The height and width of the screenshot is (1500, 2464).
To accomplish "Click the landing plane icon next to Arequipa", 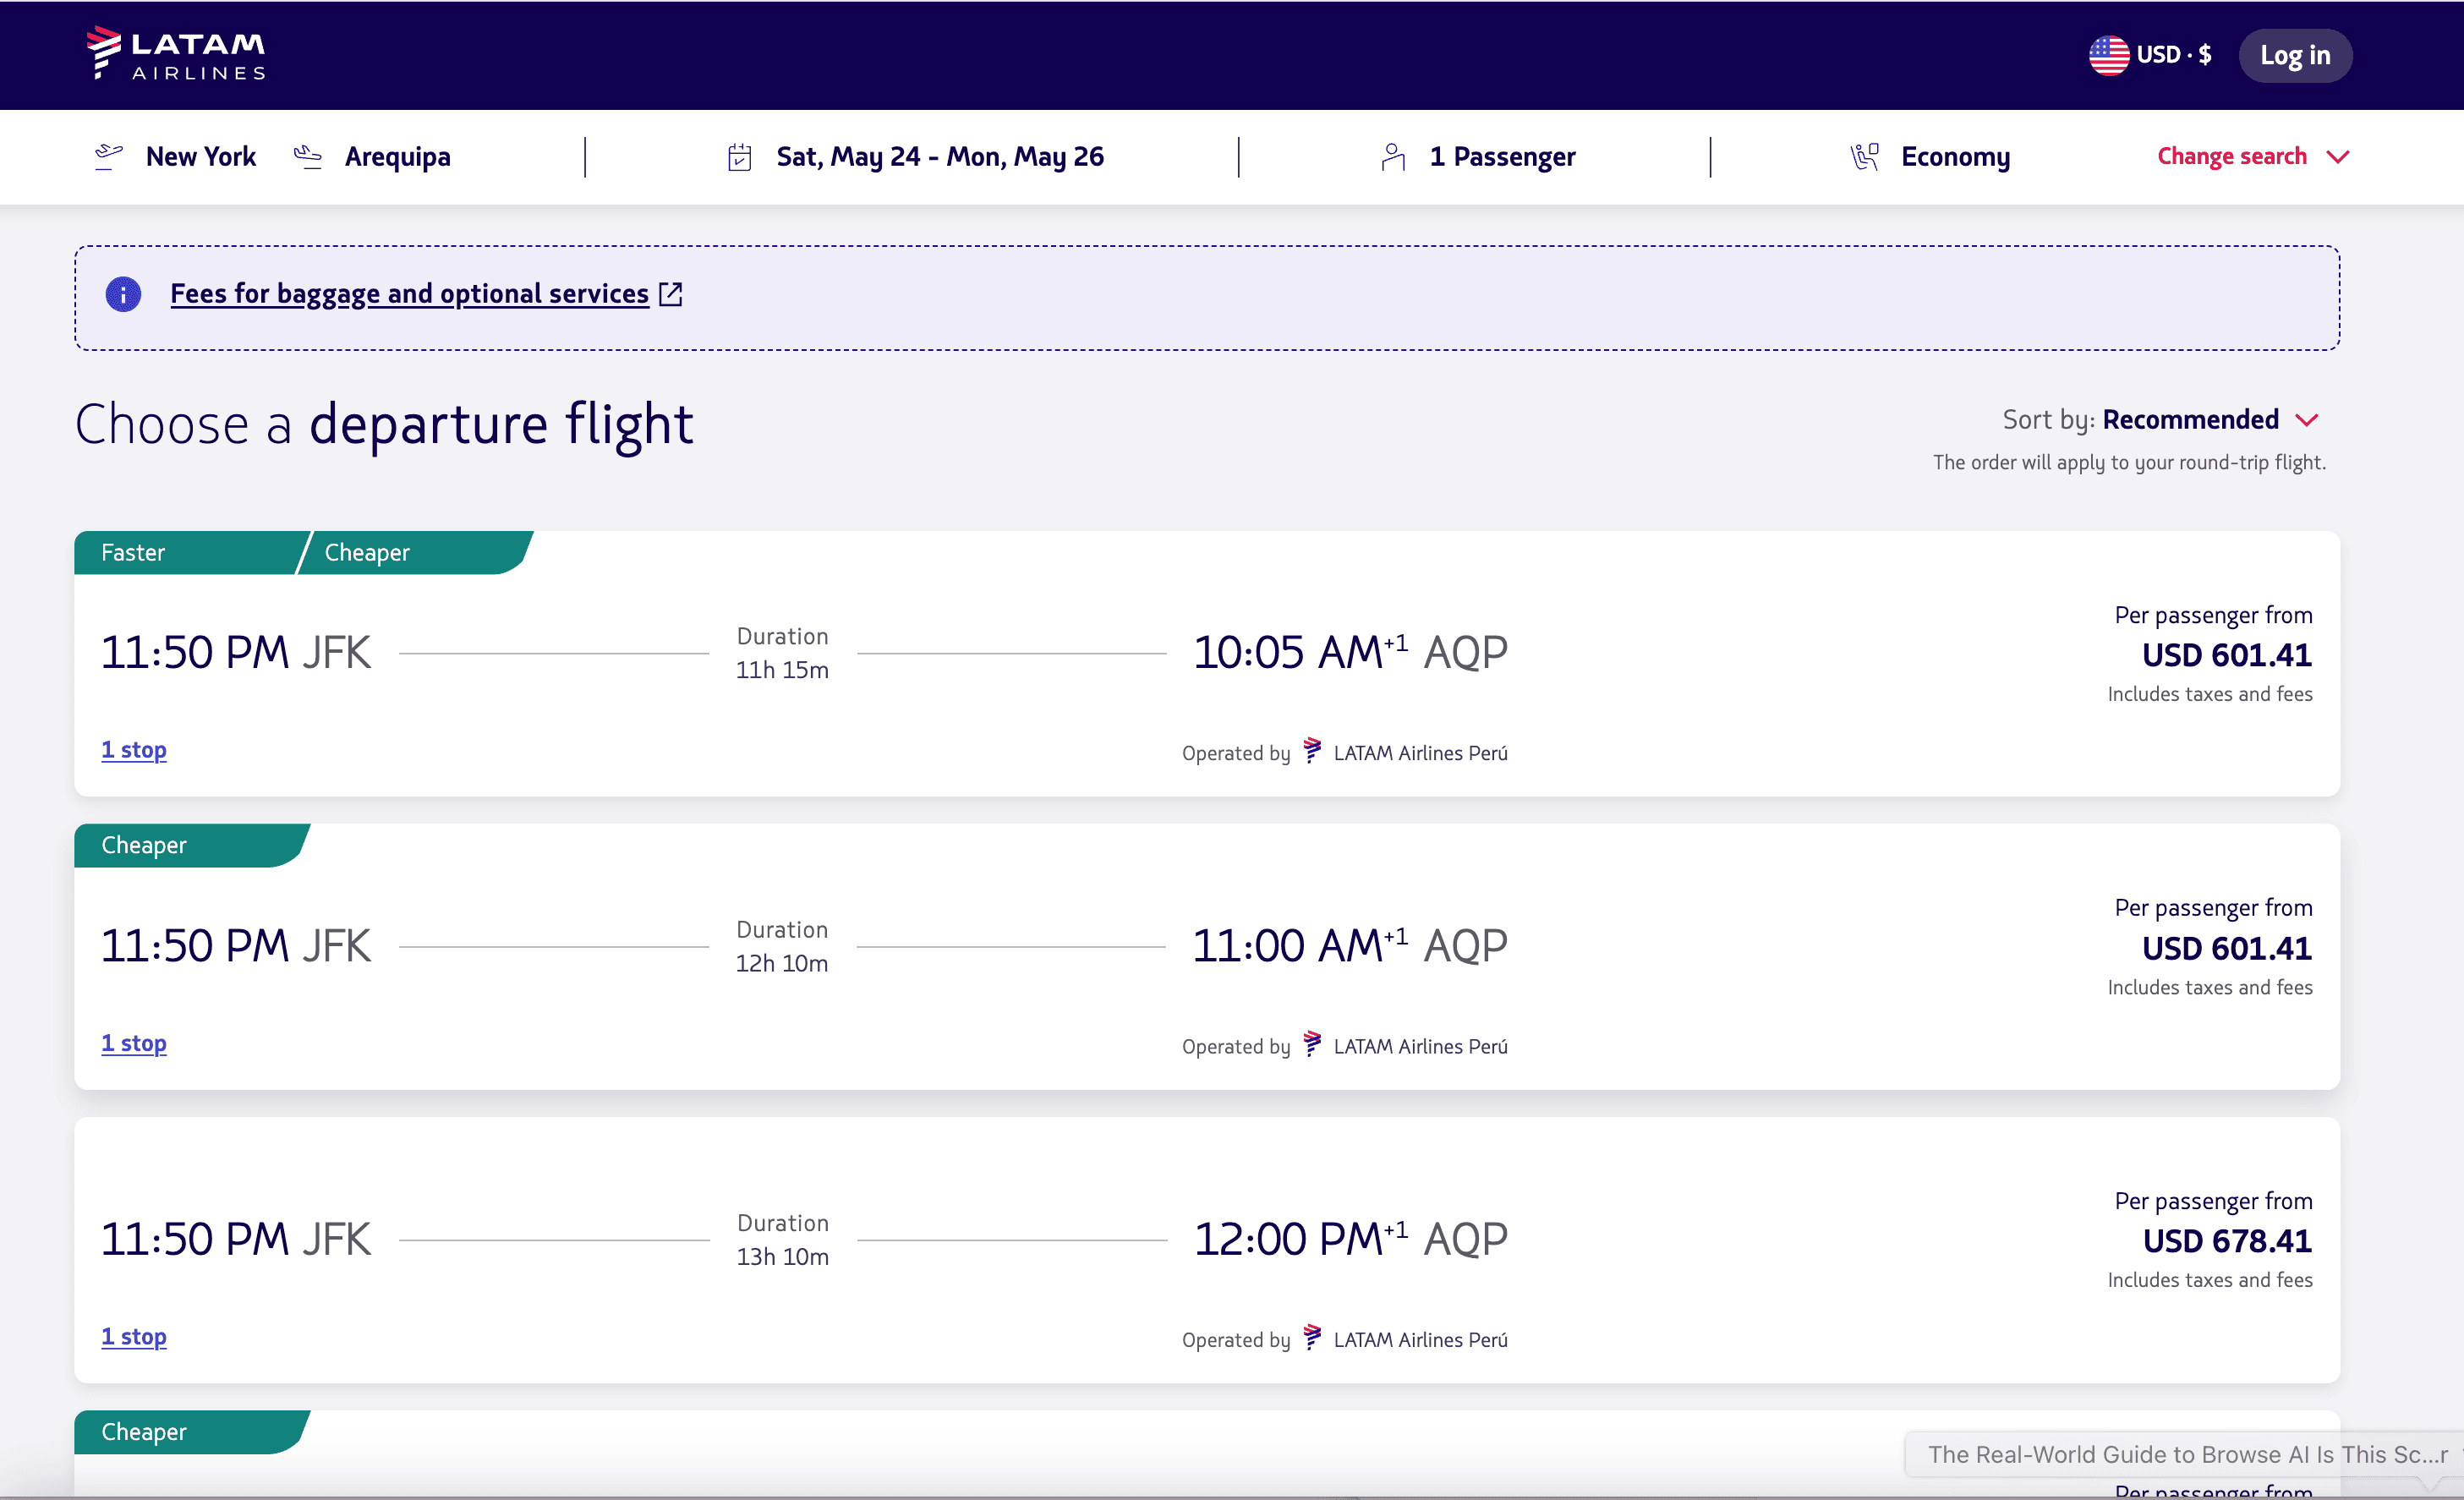I will (308, 156).
